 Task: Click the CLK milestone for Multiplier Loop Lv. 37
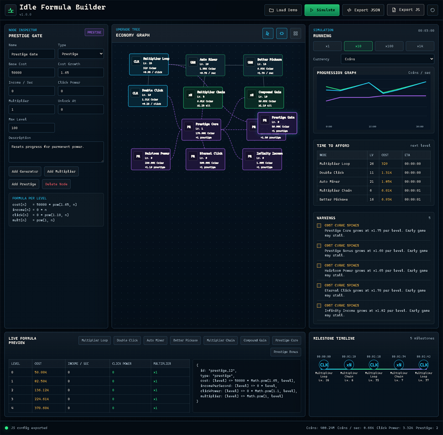coord(423,365)
